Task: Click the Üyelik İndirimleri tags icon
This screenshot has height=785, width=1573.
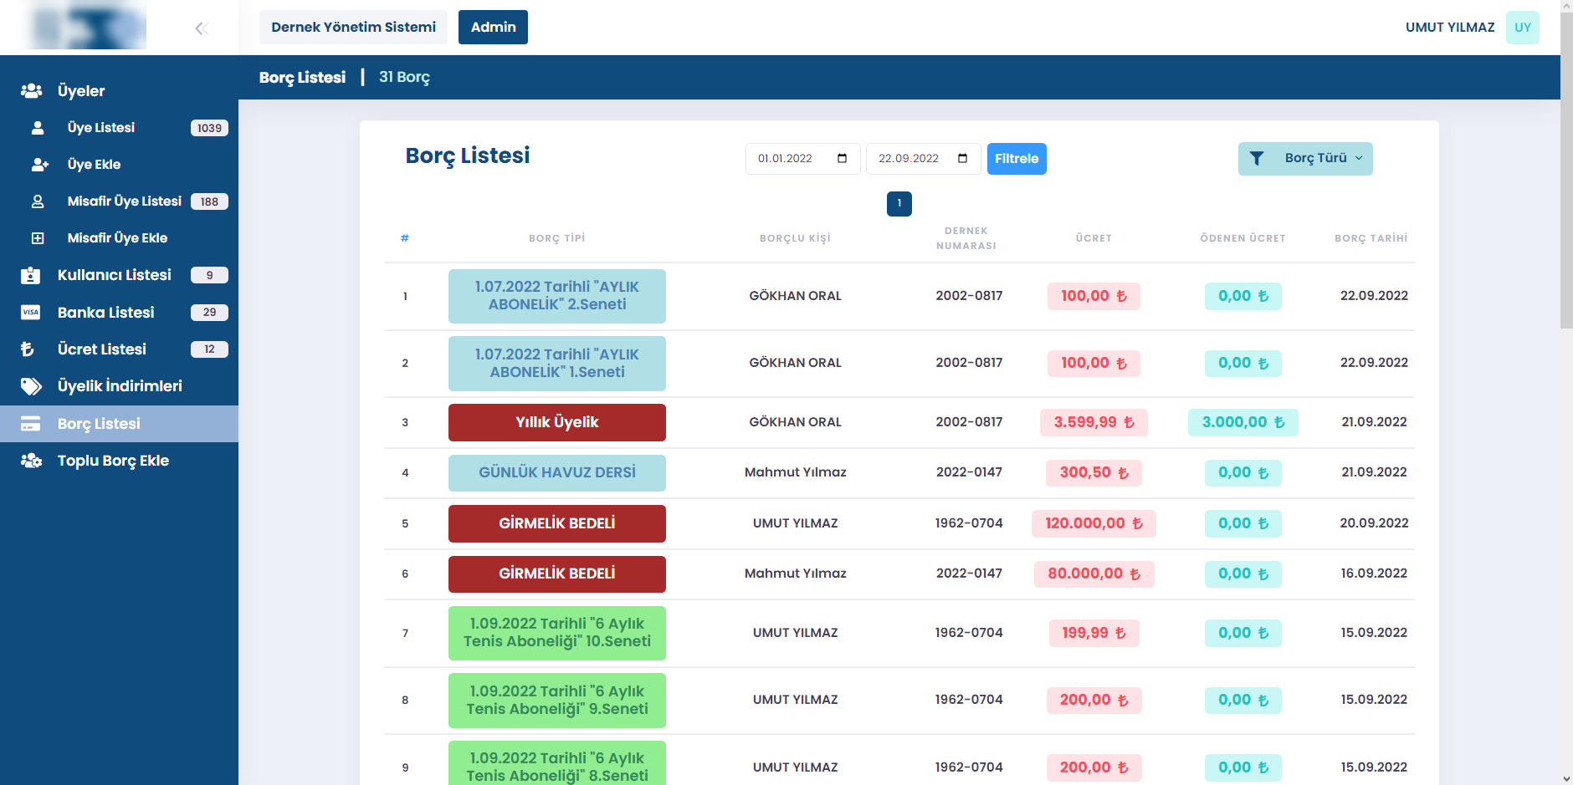Action: click(31, 386)
